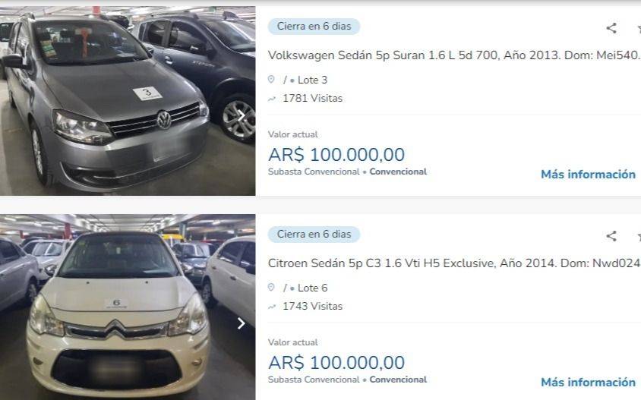This screenshot has width=641, height=400.
Task: Show next photo of the Volkswagen Suran
Action: click(x=242, y=116)
